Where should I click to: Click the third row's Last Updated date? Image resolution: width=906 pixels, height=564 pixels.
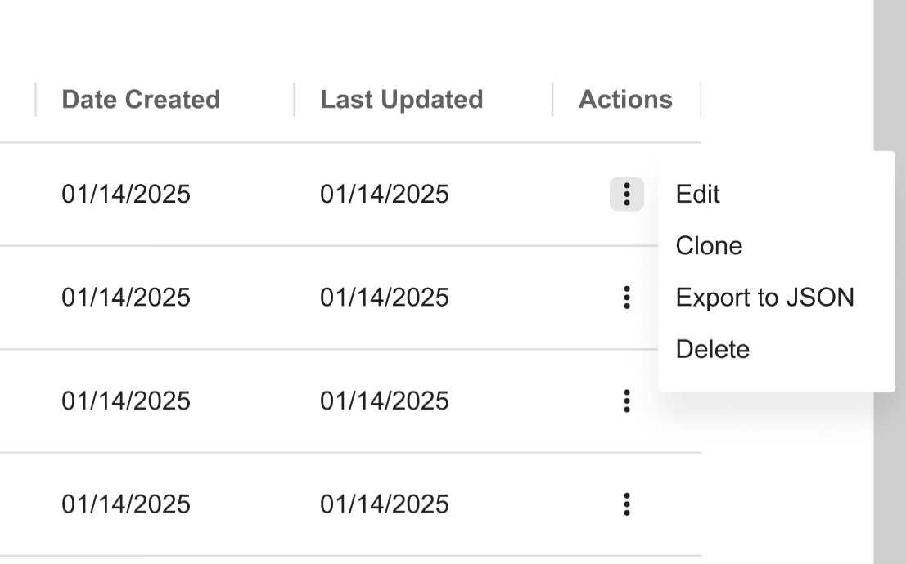point(385,401)
